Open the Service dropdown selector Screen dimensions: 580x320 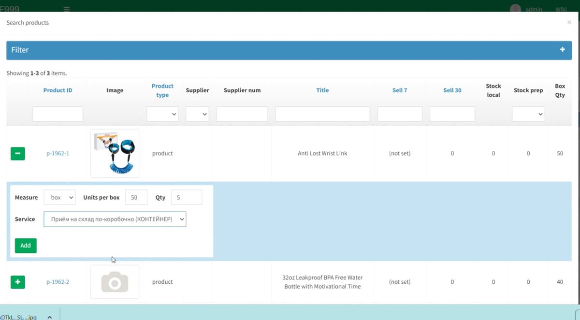[x=115, y=219]
